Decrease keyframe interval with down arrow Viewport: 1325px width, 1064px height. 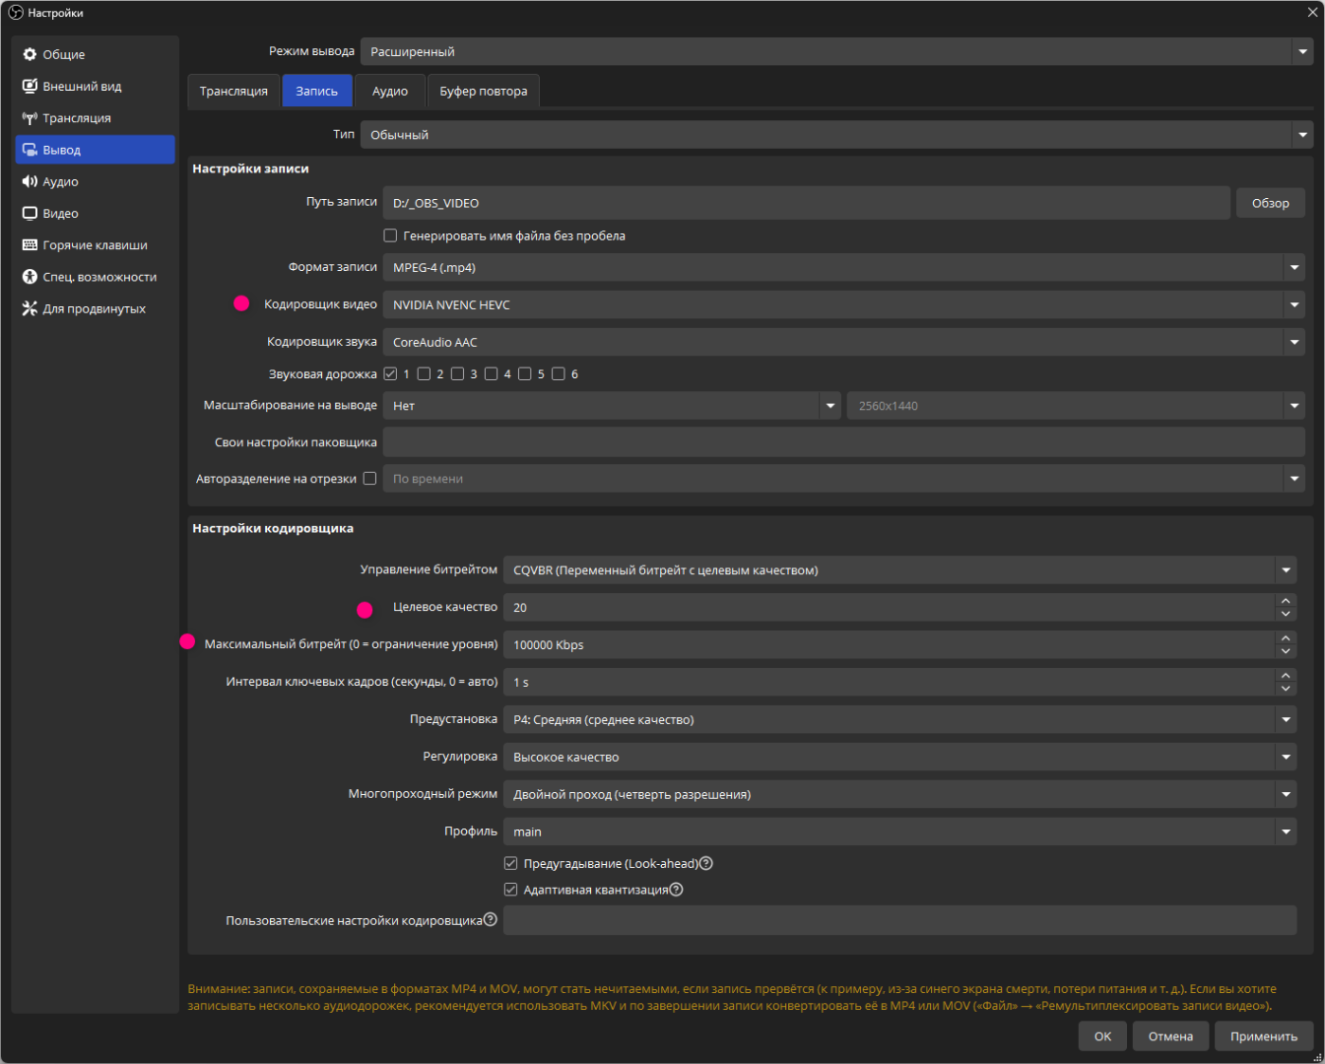coord(1286,689)
